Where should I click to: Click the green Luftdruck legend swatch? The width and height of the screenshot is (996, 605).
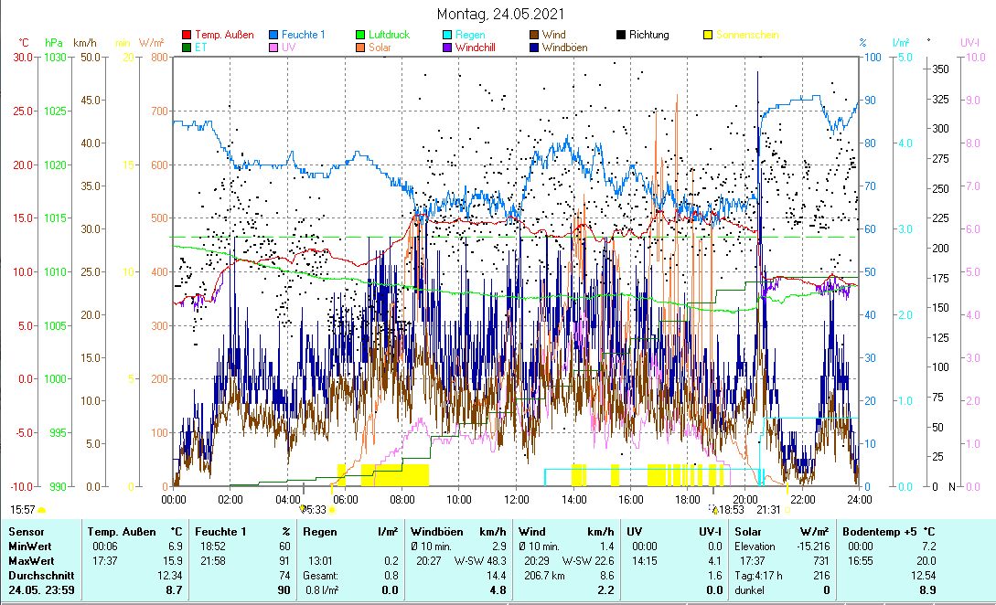[360, 35]
